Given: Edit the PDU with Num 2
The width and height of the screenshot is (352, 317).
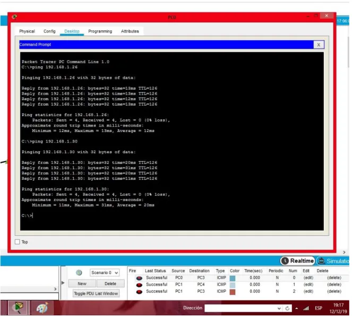Looking at the screenshot, I should pyautogui.click(x=308, y=291).
